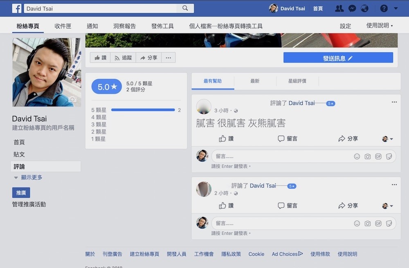
Task: Select 星級評價 tab
Action: pos(297,81)
